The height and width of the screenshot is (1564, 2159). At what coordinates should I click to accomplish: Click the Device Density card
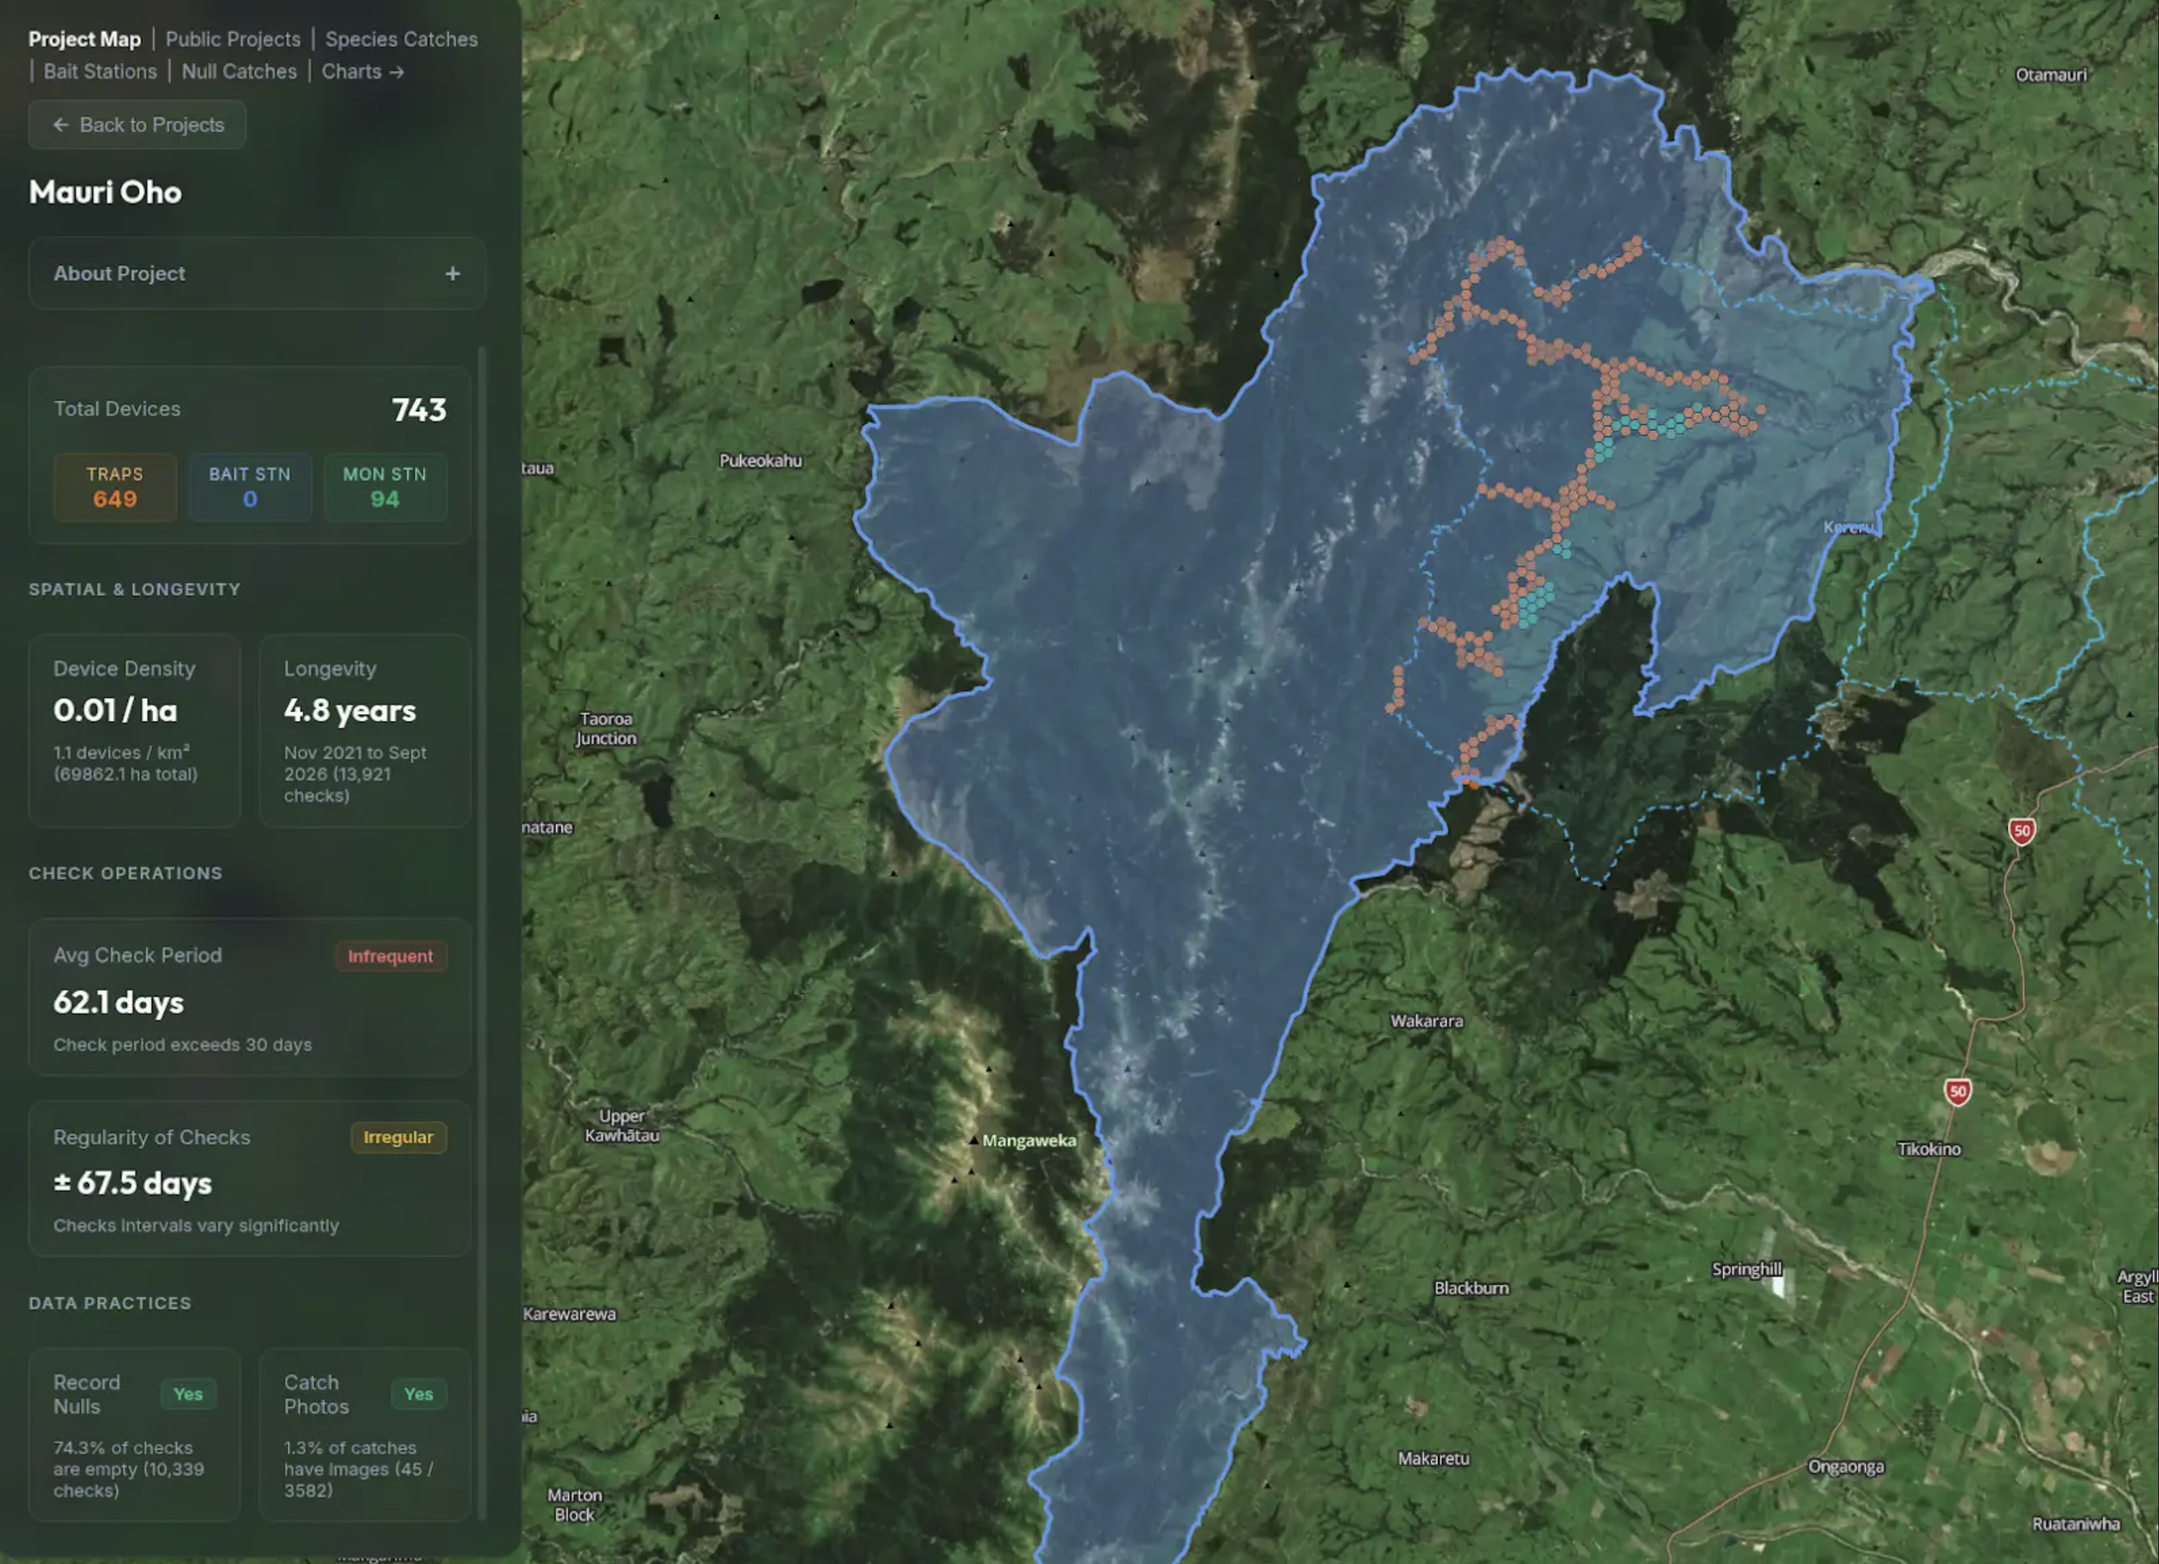coord(134,730)
